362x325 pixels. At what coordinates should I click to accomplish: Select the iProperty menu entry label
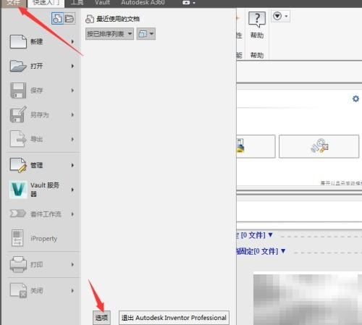point(44,239)
